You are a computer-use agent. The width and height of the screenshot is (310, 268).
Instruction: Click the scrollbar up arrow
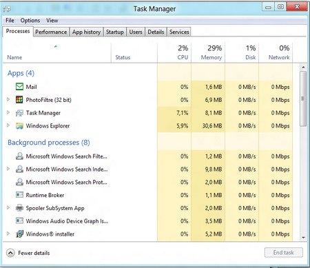pos(303,68)
